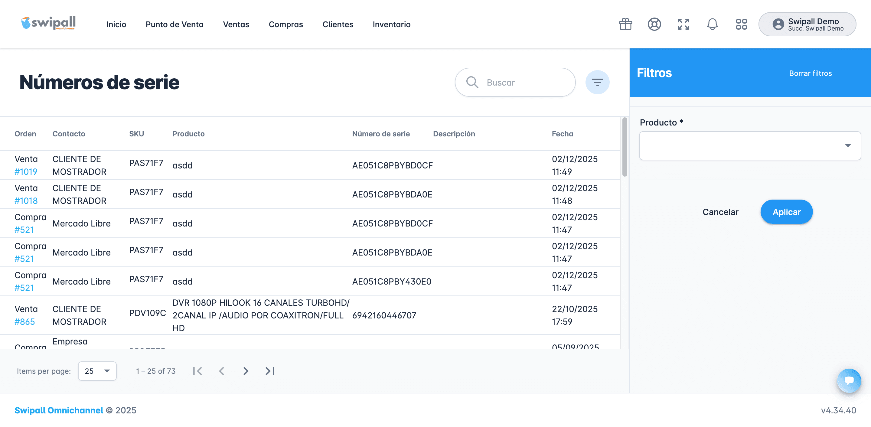Viewport: 871px width, 427px height.
Task: Open the Punto de Venta menu
Action: [175, 24]
